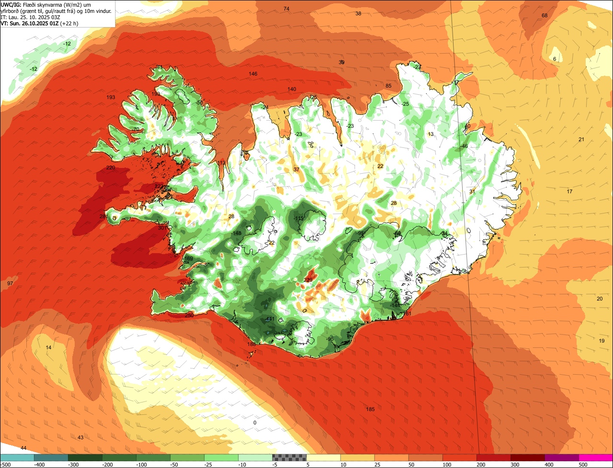Click the "146" map value
613x468 pixels.
coord(253,74)
